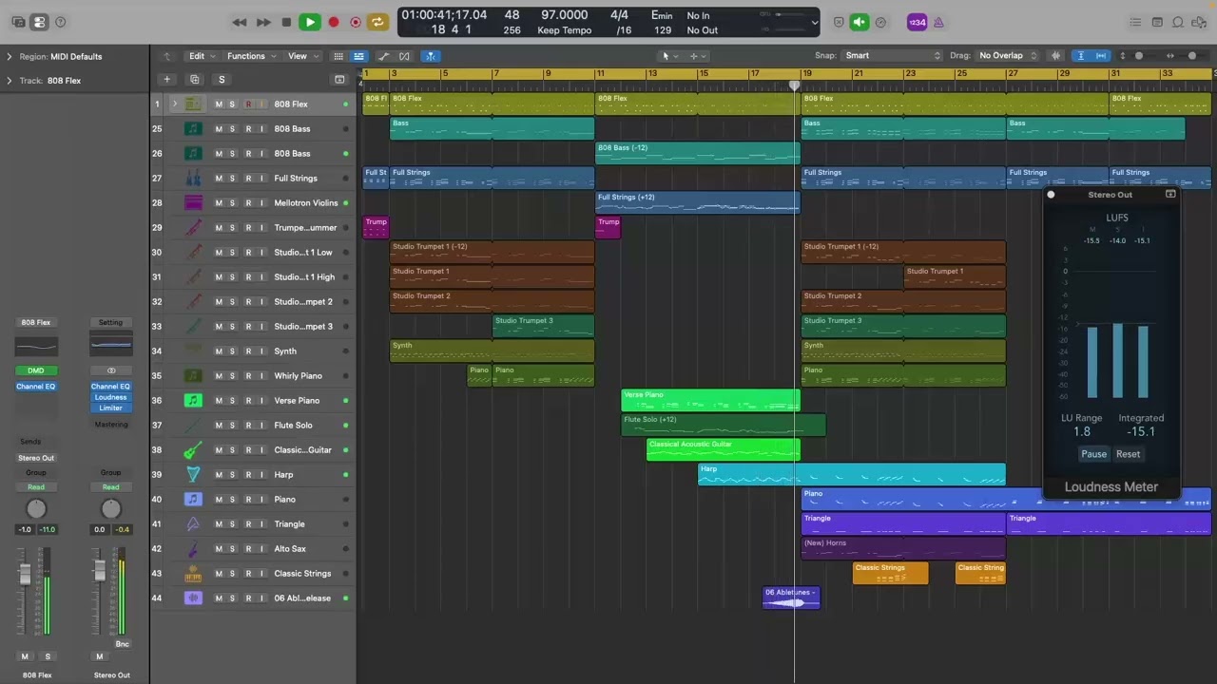This screenshot has width=1217, height=684.
Task: Open the List Editors icon
Action: (1135, 22)
